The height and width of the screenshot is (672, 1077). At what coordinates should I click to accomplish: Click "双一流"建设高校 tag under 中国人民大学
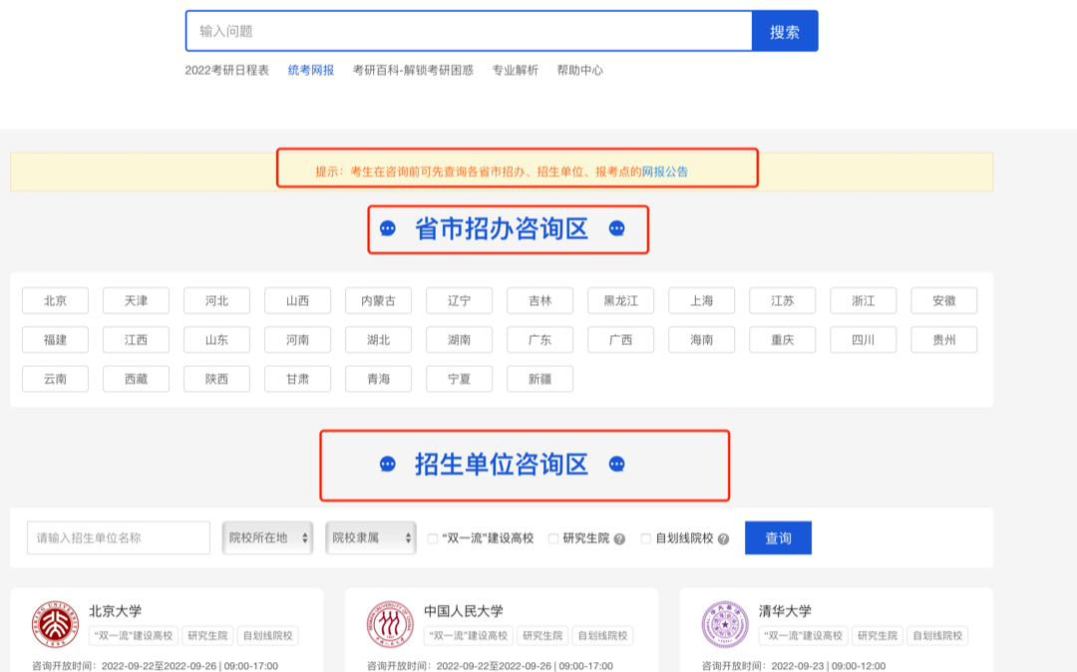469,636
